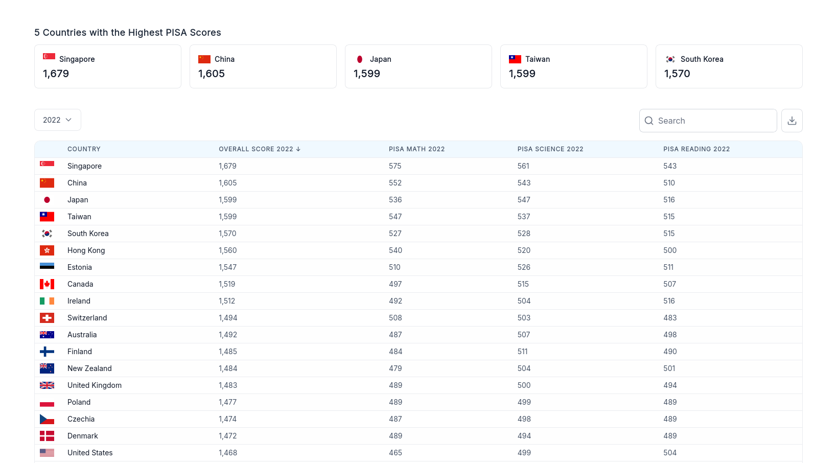Click the Japan flag in the table row

tap(47, 200)
